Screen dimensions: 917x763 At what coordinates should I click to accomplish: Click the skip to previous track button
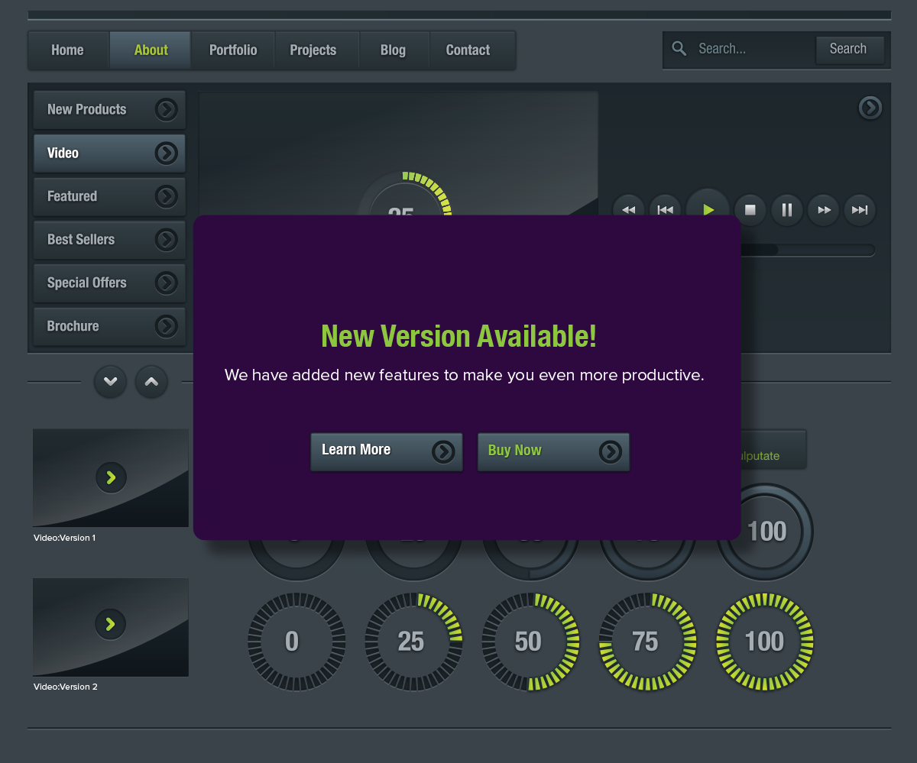[666, 210]
